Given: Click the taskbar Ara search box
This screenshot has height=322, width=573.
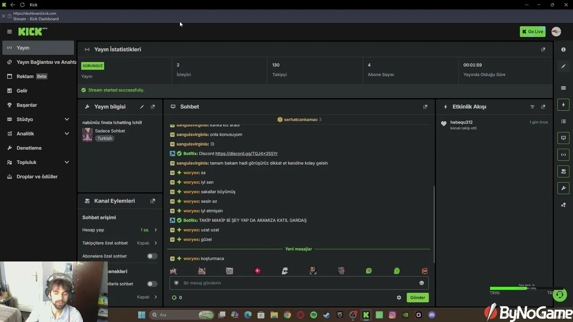Looking at the screenshot, I should 182,315.
